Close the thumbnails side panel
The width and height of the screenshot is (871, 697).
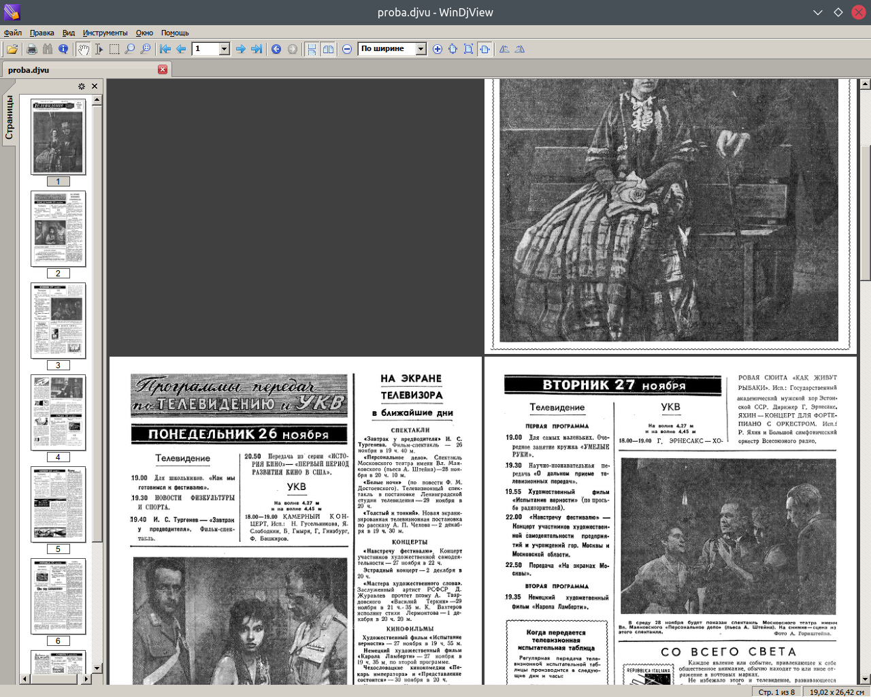[x=95, y=86]
